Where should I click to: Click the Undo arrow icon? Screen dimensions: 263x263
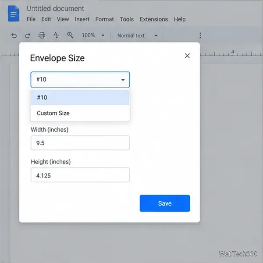click(x=14, y=36)
